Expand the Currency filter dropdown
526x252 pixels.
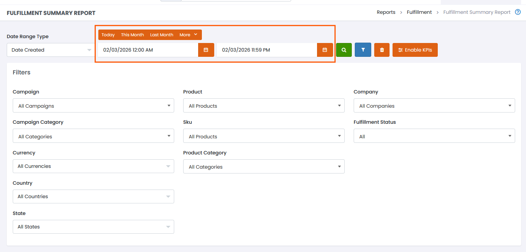click(x=93, y=166)
